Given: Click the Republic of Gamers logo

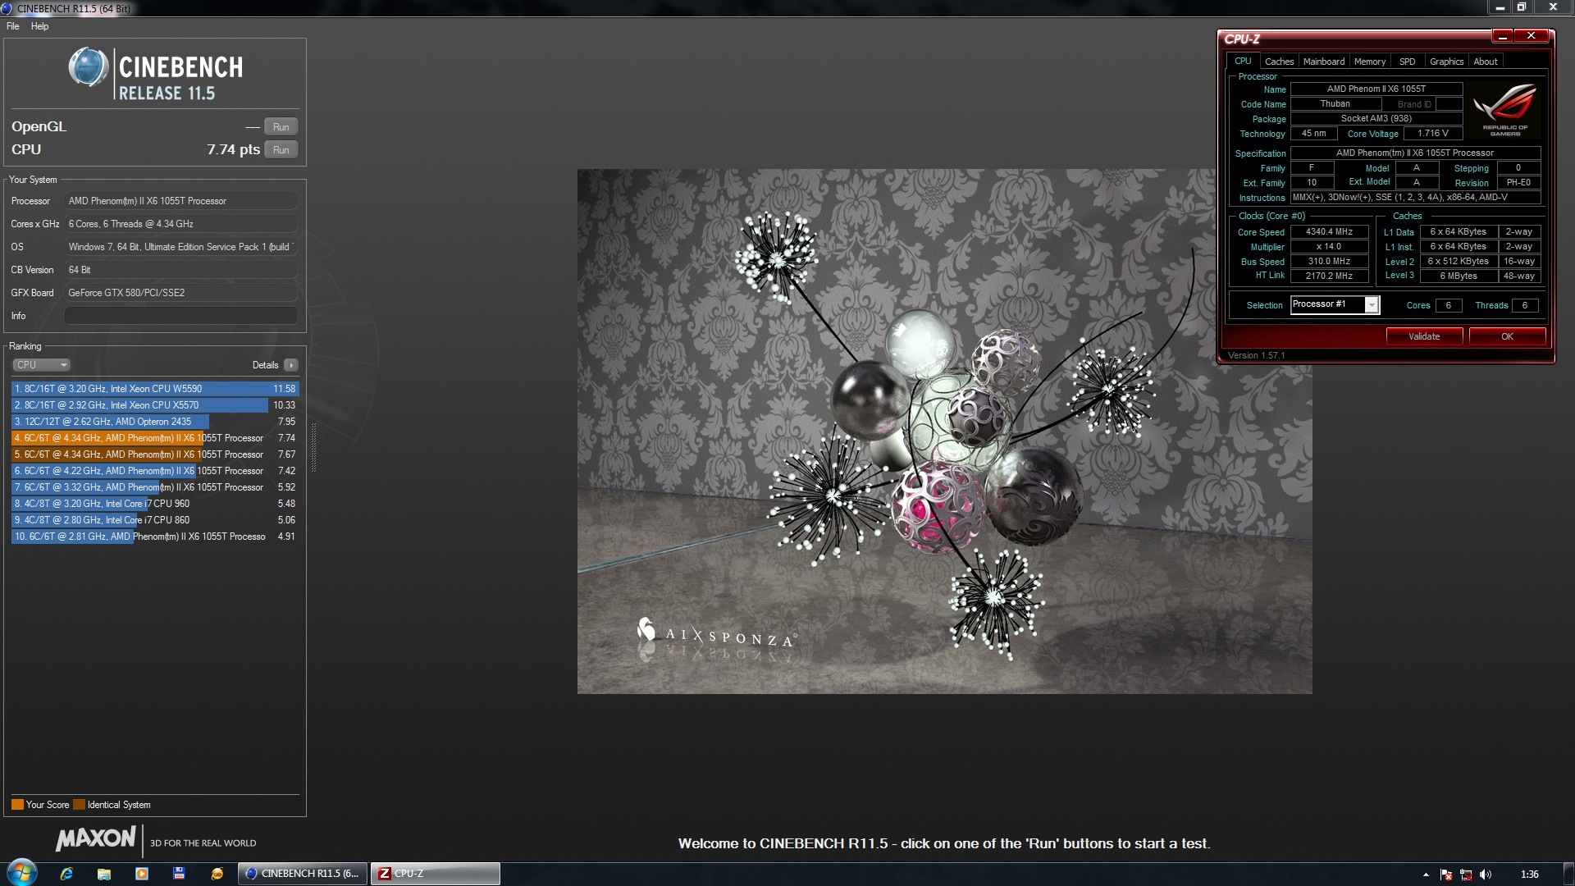Looking at the screenshot, I should pyautogui.click(x=1505, y=109).
